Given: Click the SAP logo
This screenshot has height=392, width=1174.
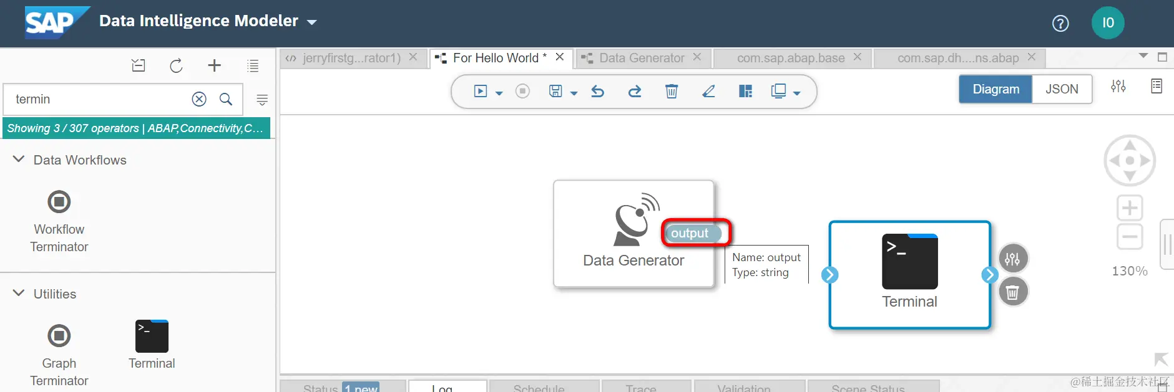Looking at the screenshot, I should [57, 22].
